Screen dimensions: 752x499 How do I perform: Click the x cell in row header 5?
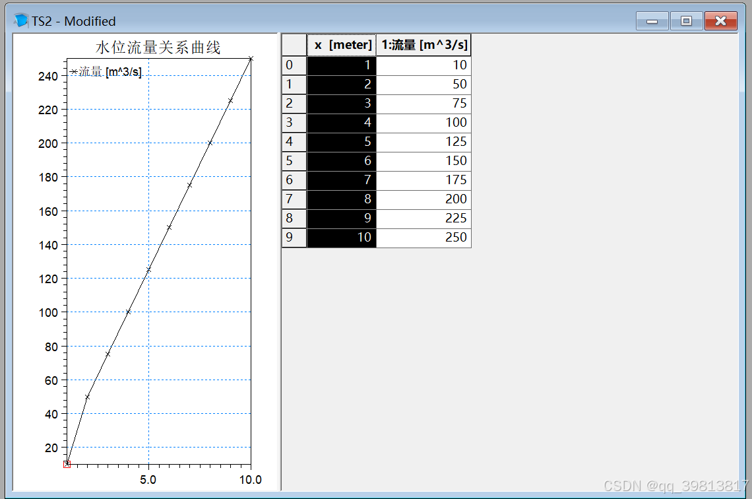342,161
